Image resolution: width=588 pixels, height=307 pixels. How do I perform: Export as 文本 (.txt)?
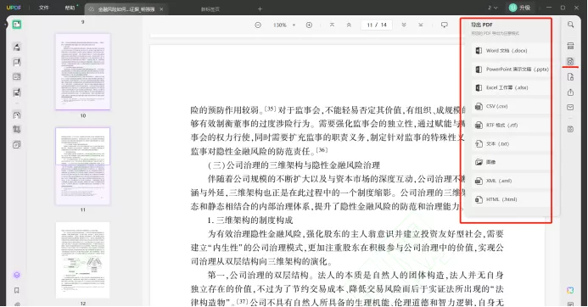[510, 143]
